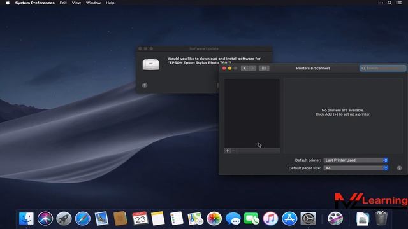
Task: Open the Apple menu
Action: 8,3
